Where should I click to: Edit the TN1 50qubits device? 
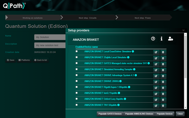[156, 106]
